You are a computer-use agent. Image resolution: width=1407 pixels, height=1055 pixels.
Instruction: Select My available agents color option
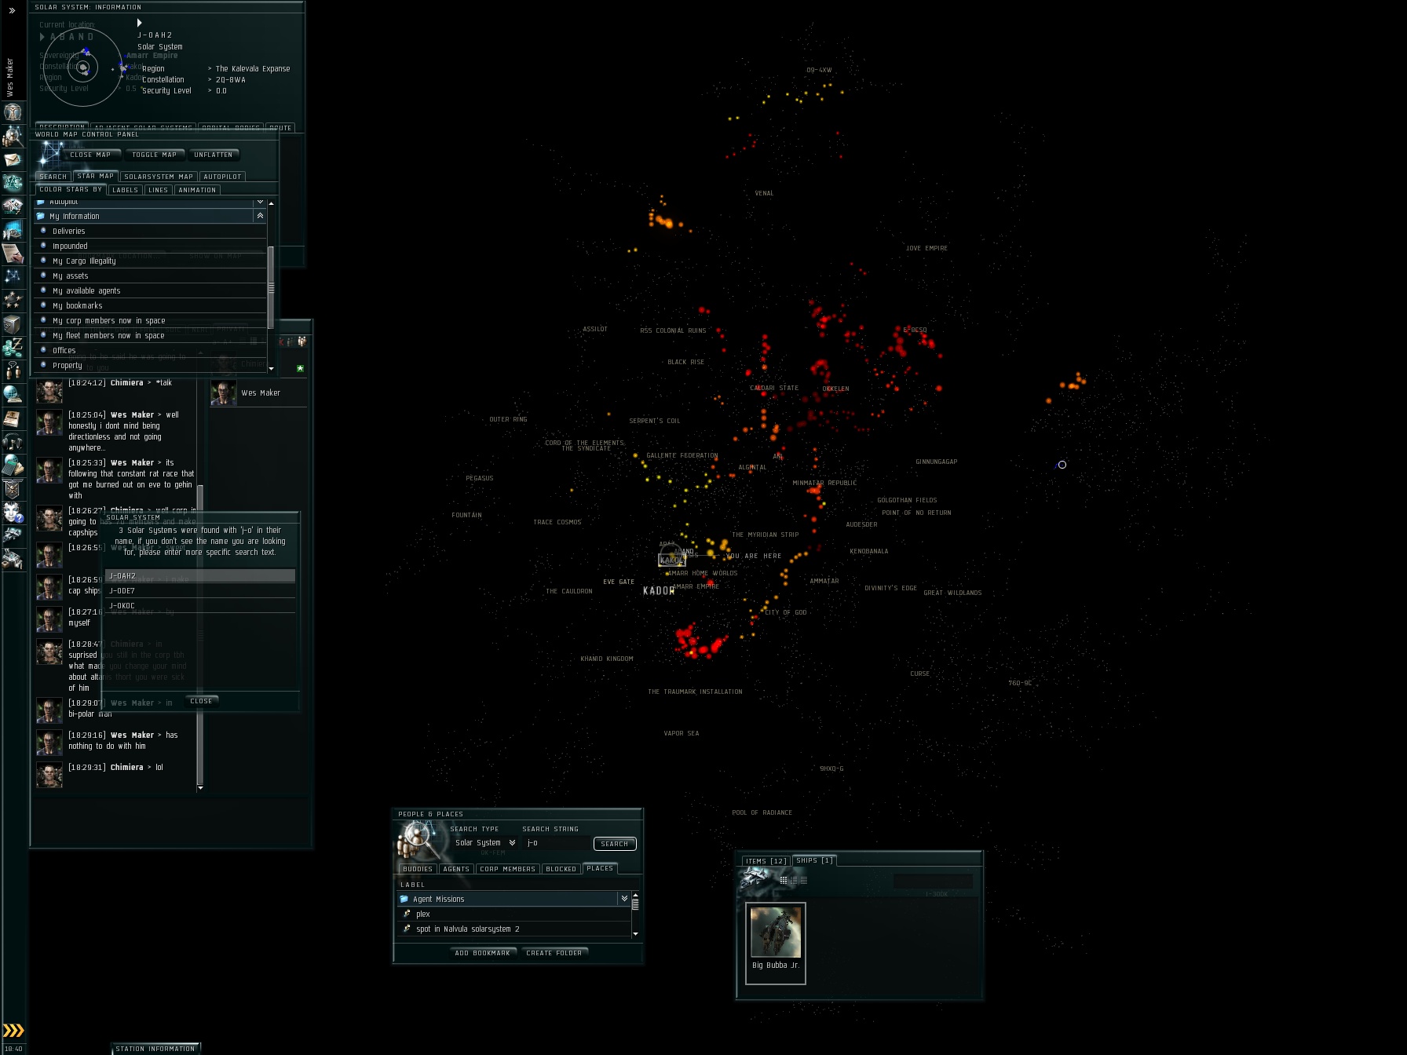pyautogui.click(x=150, y=290)
